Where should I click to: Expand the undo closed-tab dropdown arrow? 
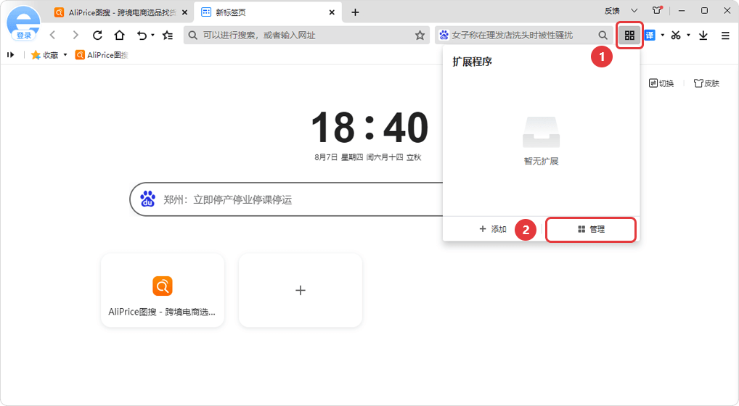(152, 36)
